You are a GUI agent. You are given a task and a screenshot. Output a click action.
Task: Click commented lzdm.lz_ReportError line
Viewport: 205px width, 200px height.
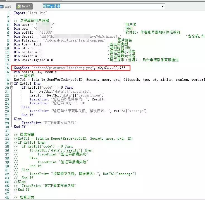tap(73, 139)
